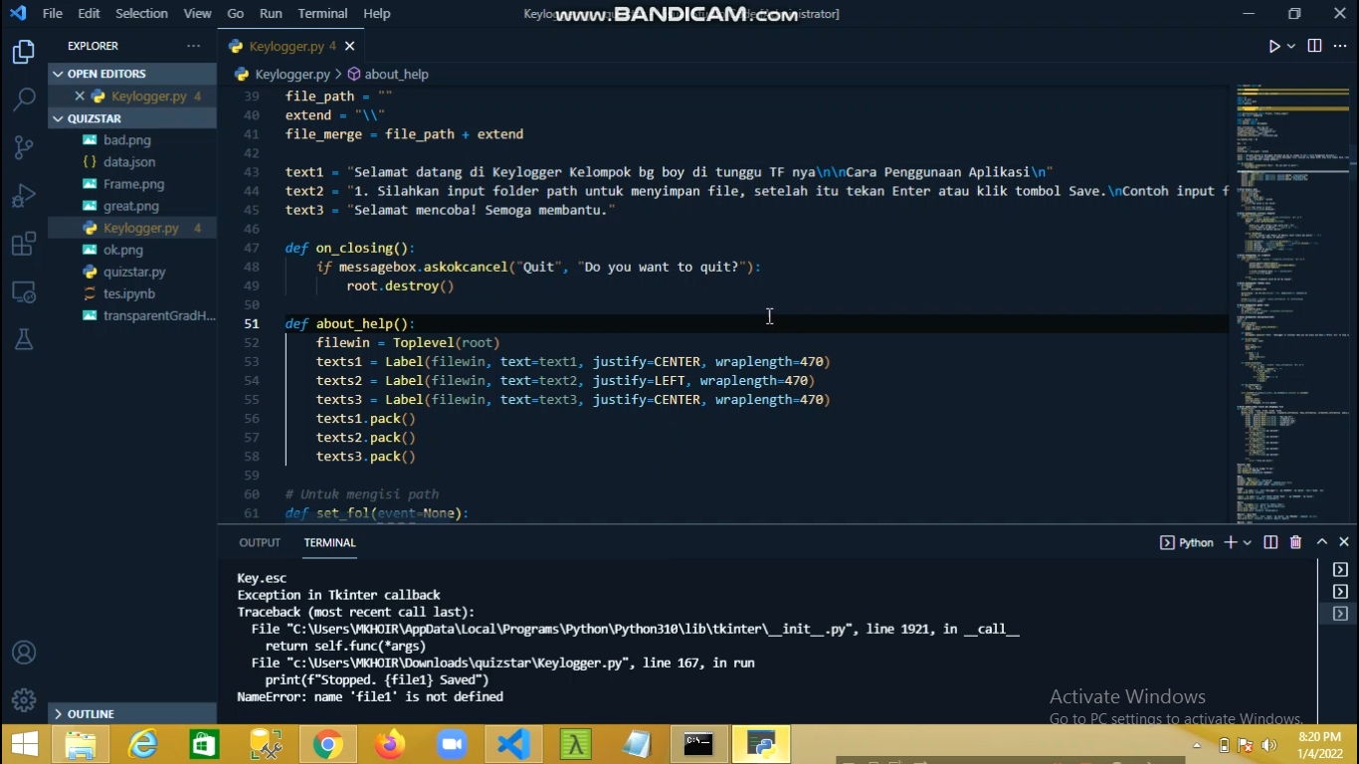The height and width of the screenshot is (764, 1359).
Task: Open the Explorer view in activity bar
Action: (x=24, y=52)
